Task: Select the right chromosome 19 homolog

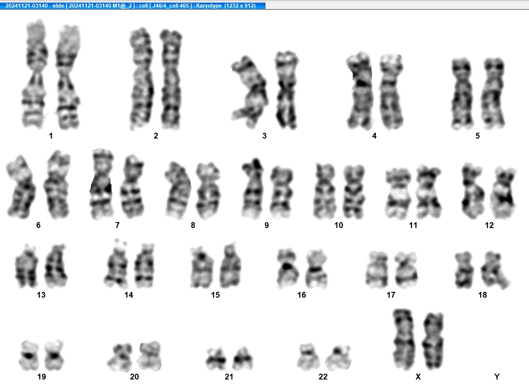Action: (x=54, y=355)
